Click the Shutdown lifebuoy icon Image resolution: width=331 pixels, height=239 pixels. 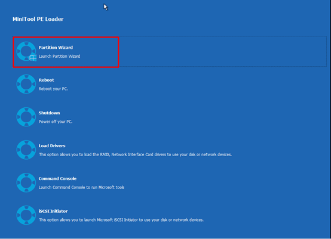(26, 117)
